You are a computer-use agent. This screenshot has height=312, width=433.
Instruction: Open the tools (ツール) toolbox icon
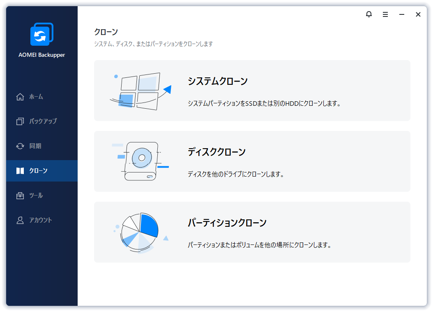(x=20, y=196)
